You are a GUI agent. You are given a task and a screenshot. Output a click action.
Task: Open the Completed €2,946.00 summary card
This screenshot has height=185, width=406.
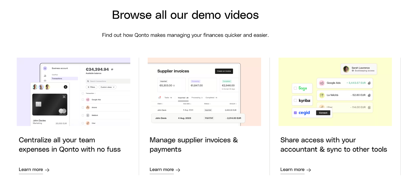pyautogui.click(x=229, y=85)
